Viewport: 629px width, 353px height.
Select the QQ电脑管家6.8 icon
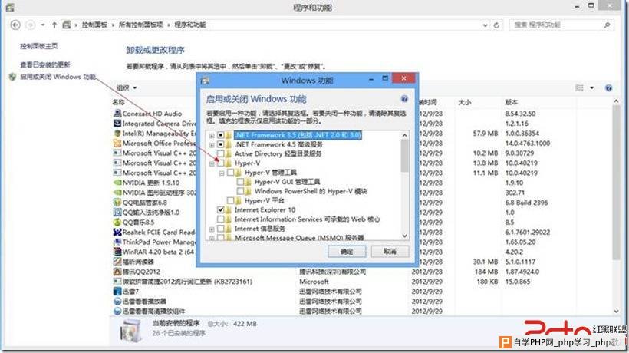click(x=117, y=202)
